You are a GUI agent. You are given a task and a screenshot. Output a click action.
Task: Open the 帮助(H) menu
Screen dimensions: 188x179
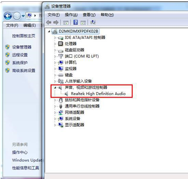(107, 15)
